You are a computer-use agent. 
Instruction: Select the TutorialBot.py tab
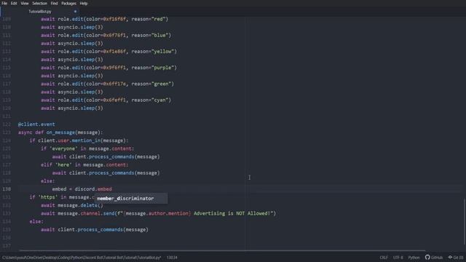tap(40, 12)
